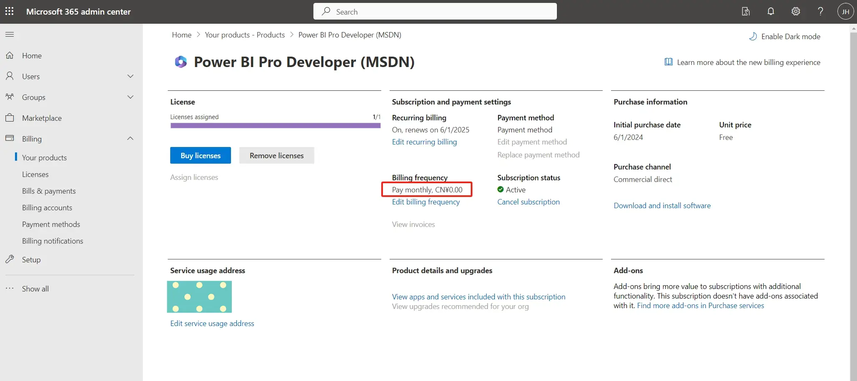Collapse the navigation hamburger menu

click(x=10, y=35)
